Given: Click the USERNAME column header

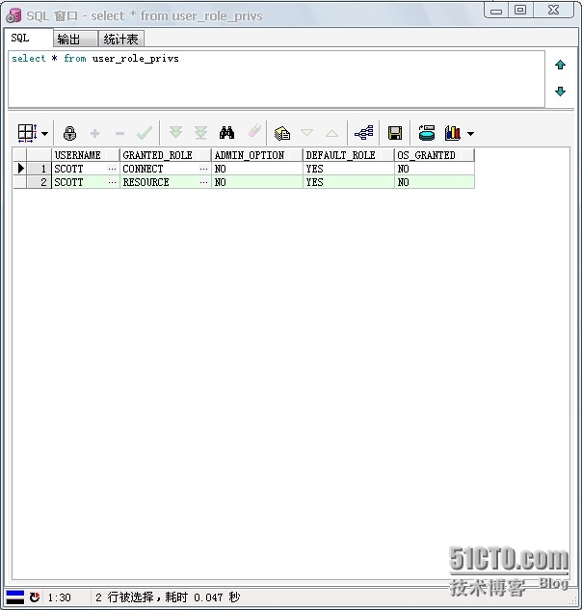Looking at the screenshot, I should point(85,155).
